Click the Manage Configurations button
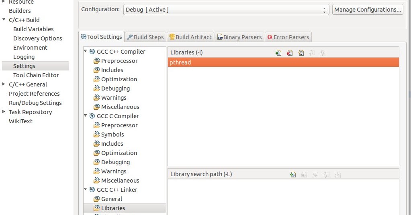 (368, 10)
